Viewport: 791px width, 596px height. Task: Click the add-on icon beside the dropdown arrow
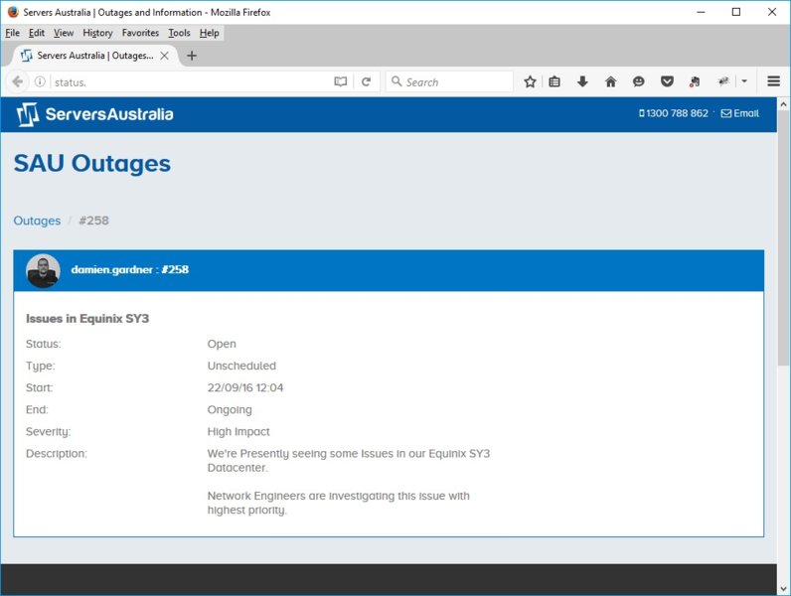[x=723, y=81]
